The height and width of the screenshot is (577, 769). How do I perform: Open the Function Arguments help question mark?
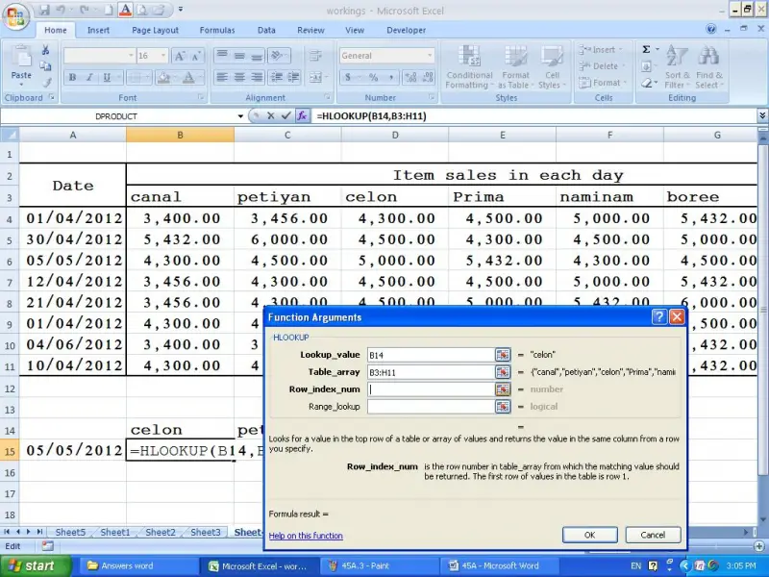(659, 317)
